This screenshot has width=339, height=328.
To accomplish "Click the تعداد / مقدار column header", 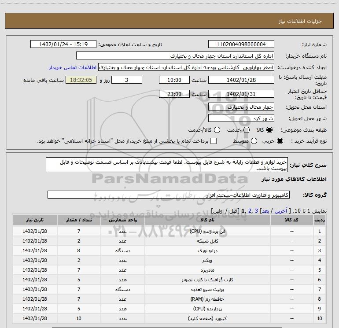I will [79, 220].
